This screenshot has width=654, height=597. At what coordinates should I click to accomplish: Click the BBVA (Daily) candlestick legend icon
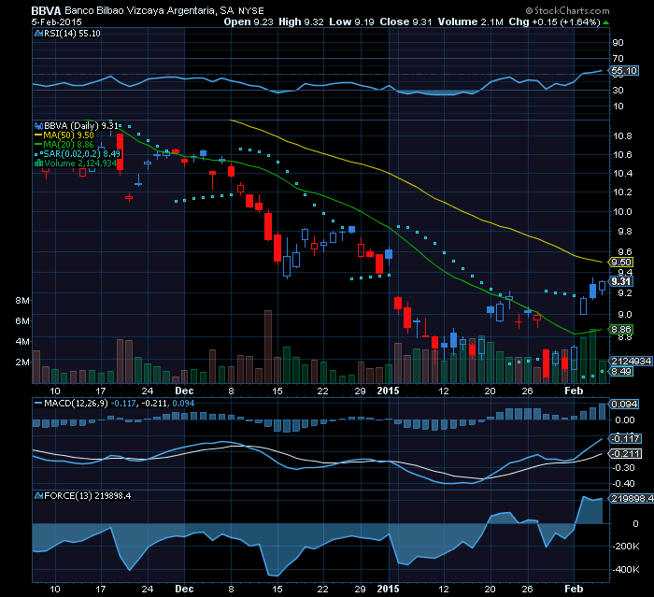(x=39, y=125)
